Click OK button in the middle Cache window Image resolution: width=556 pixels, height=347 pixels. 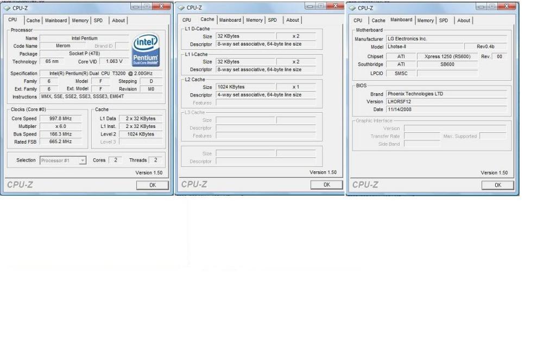click(x=326, y=185)
